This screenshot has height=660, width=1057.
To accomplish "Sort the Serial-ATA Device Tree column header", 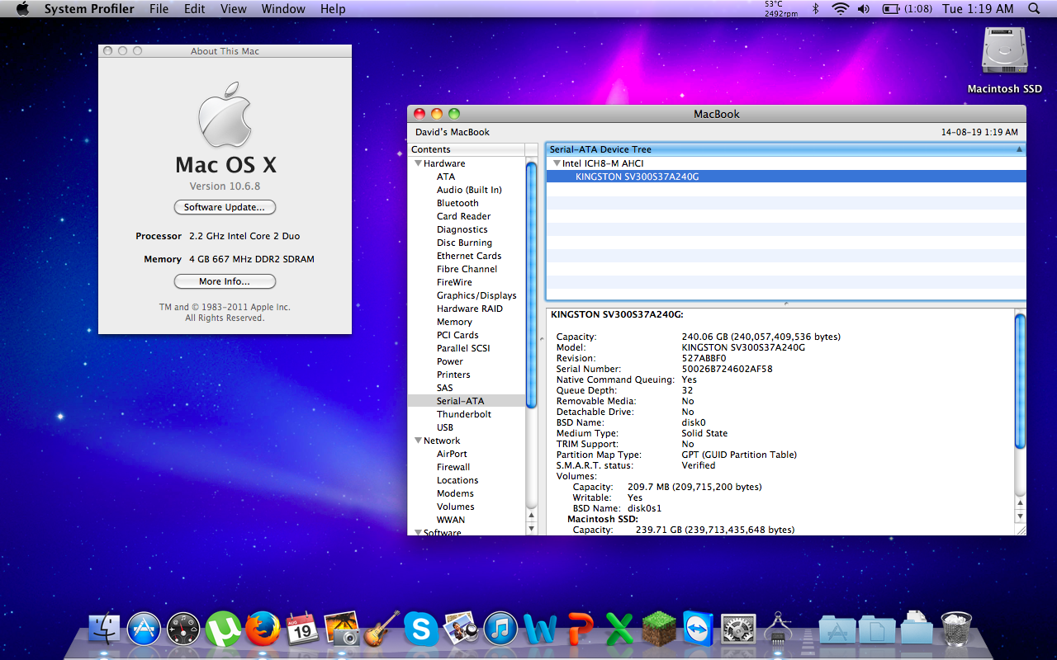I will [x=786, y=149].
